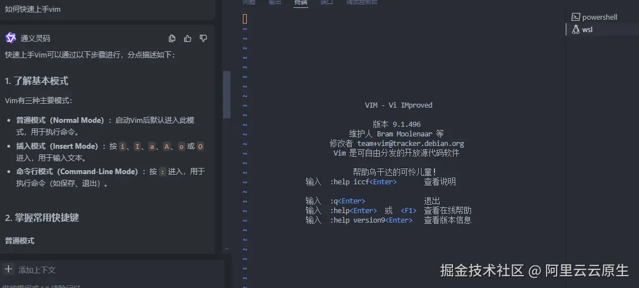Click the plus icon beside 添加上下文

coord(8,269)
